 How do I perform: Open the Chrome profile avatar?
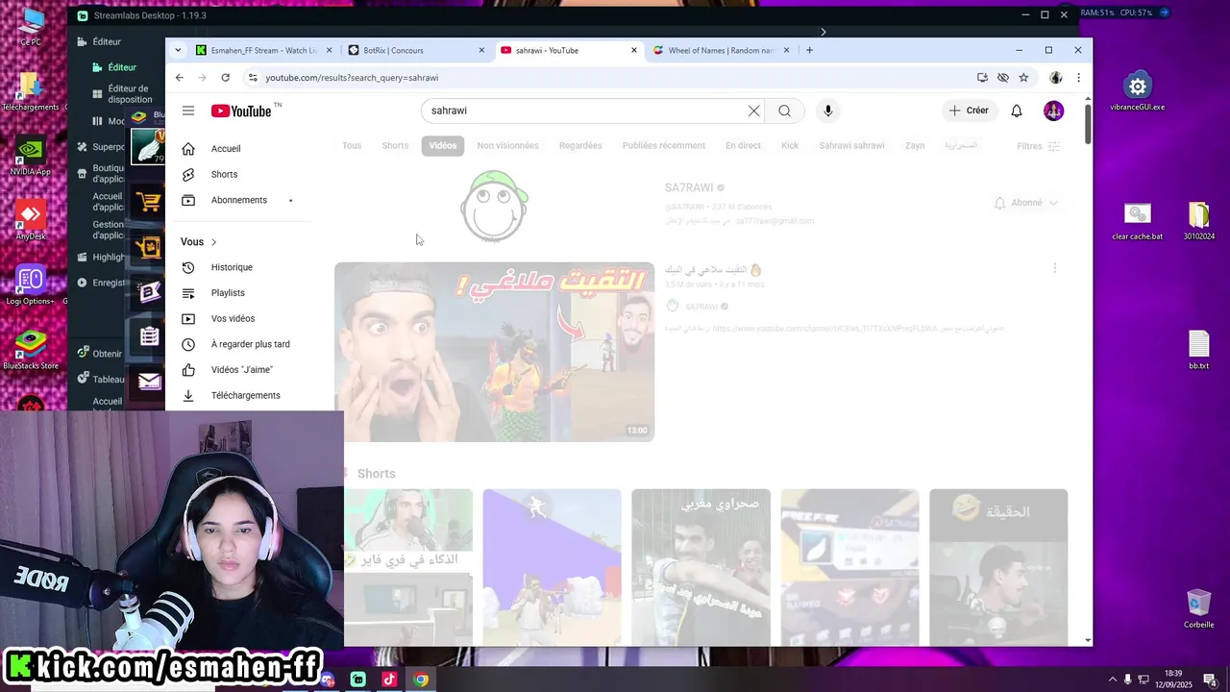[1056, 78]
